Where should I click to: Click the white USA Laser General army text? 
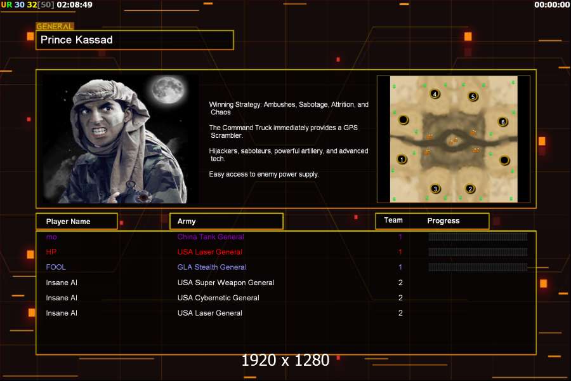pos(210,313)
